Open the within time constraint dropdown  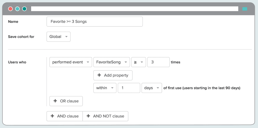[x=105, y=88]
